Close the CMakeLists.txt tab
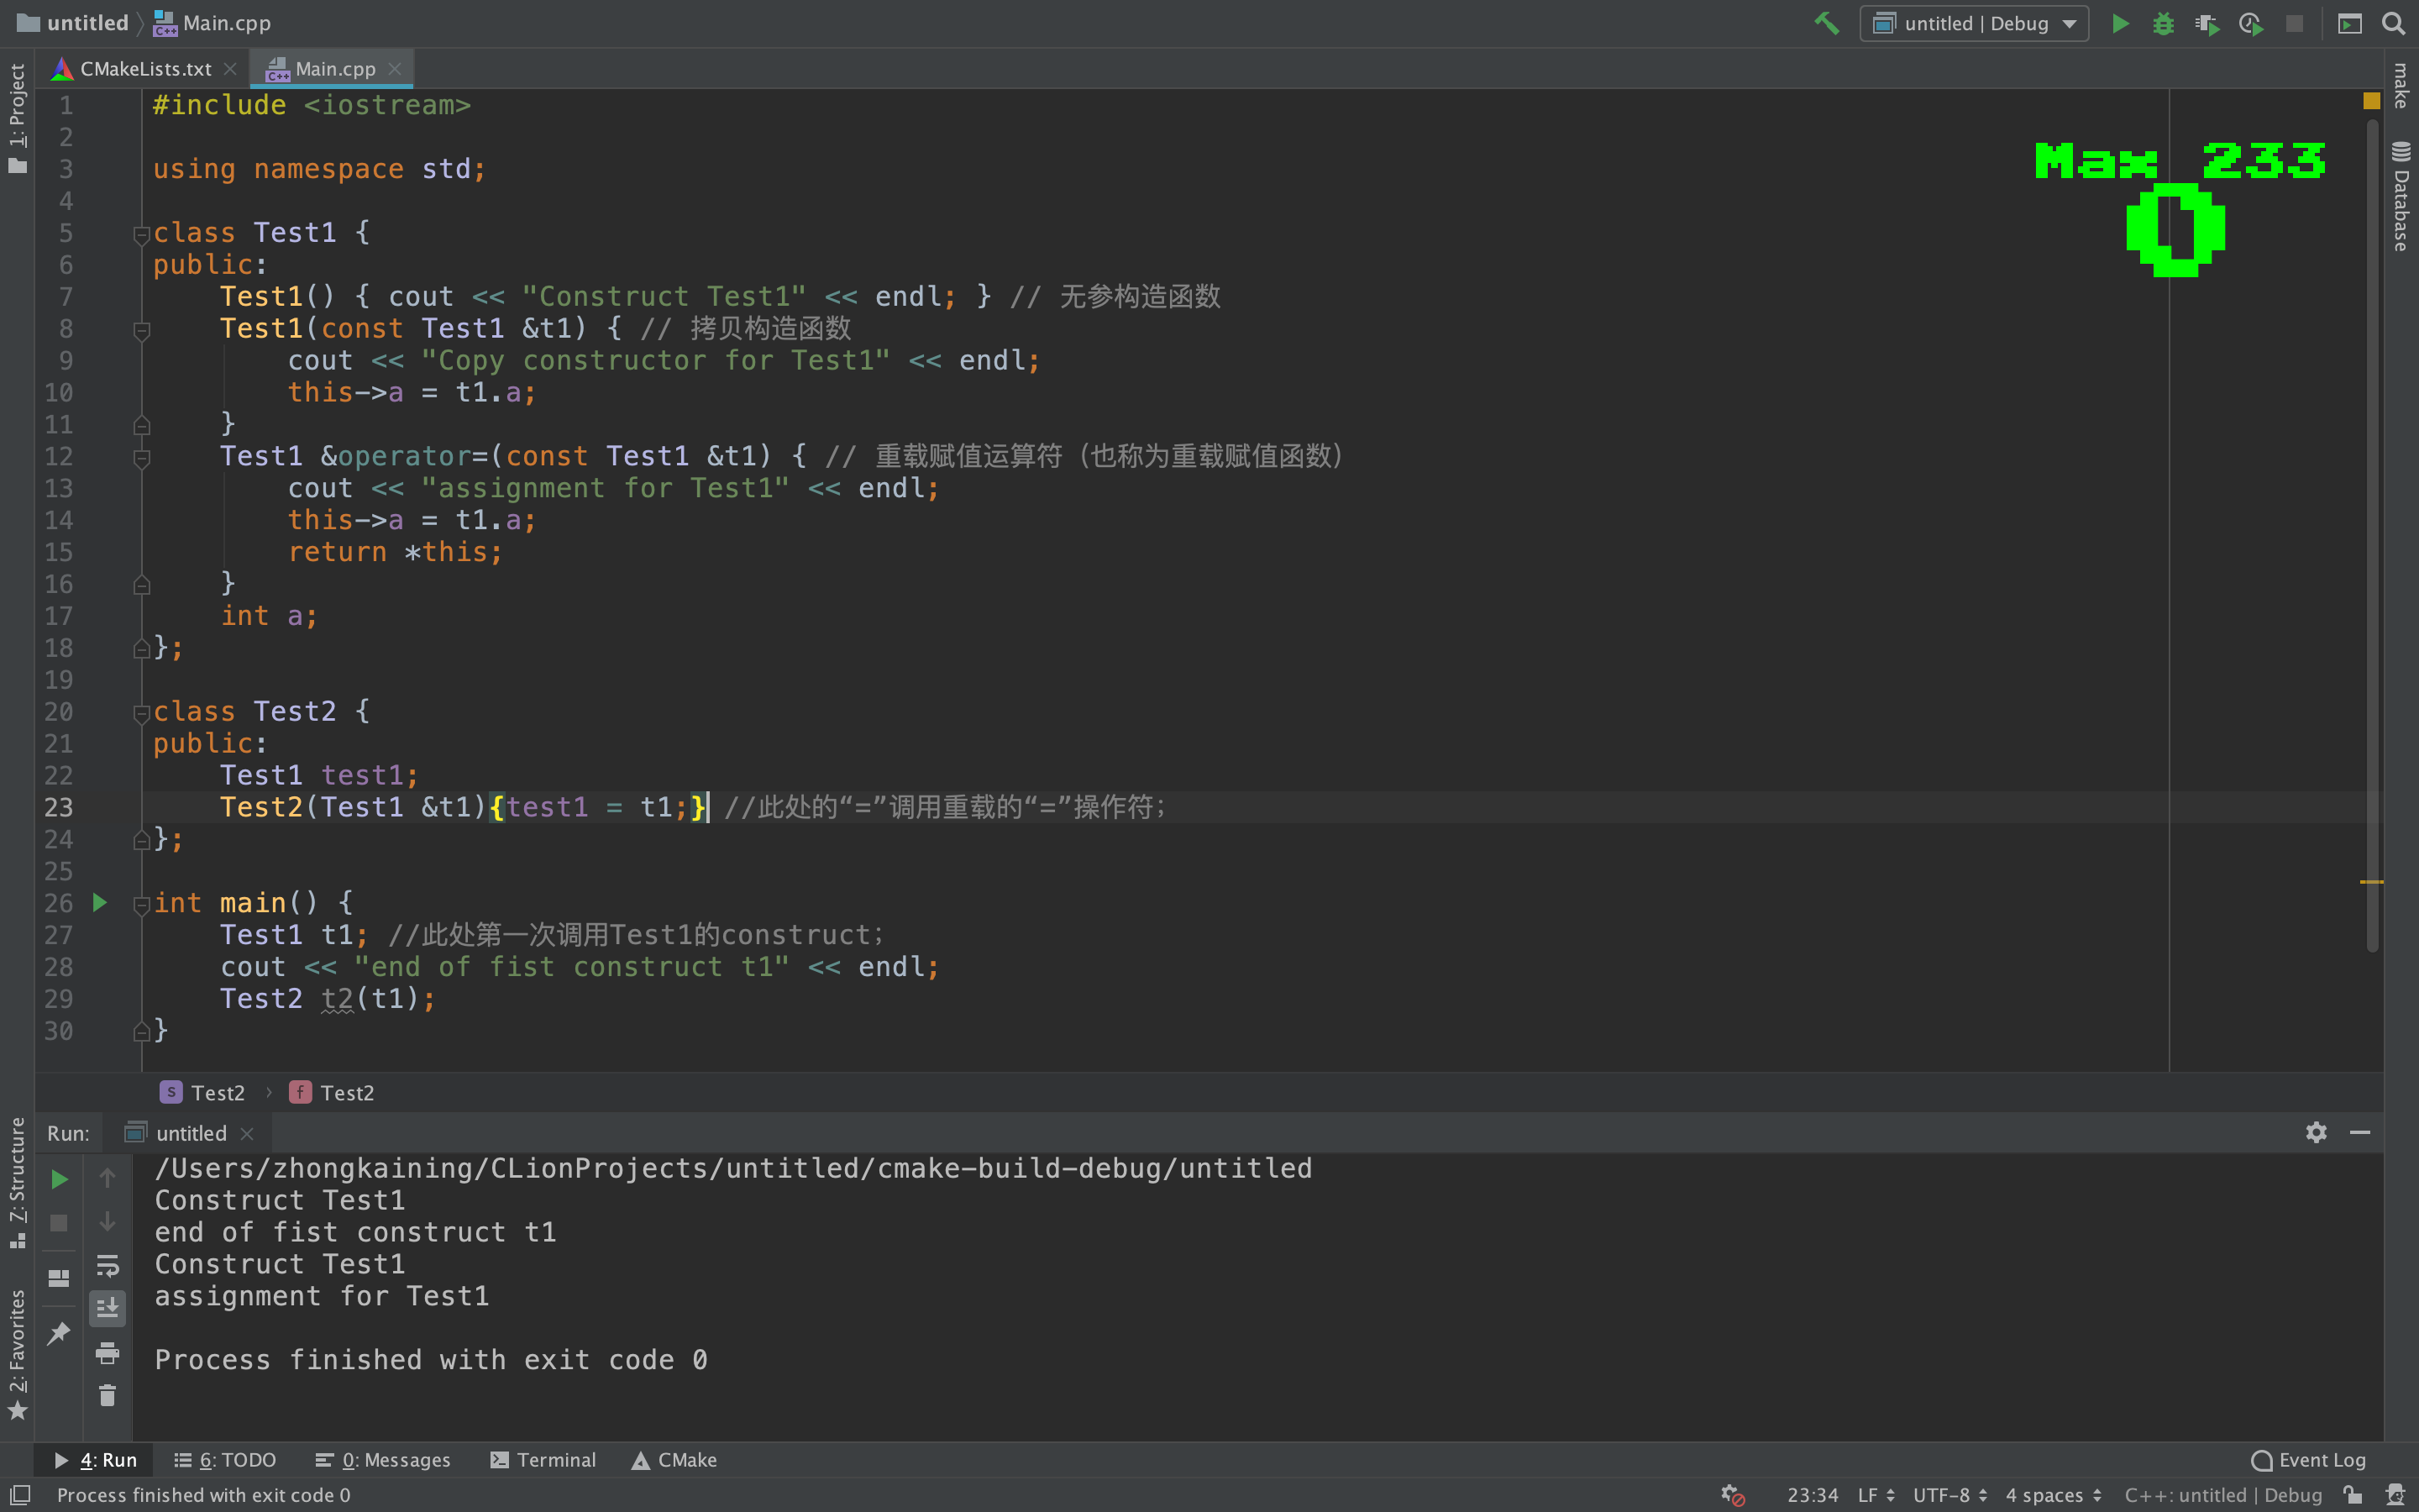2419x1512 pixels. click(231, 69)
